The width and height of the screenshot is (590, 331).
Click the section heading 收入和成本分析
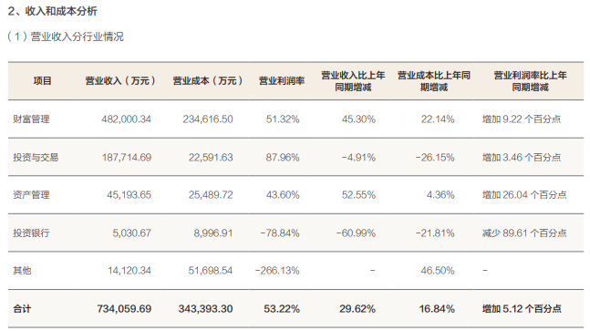coord(61,11)
